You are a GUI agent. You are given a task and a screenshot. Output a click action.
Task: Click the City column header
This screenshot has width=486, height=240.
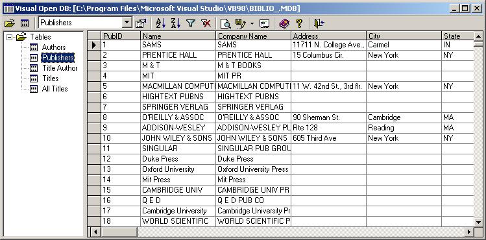[x=404, y=36]
